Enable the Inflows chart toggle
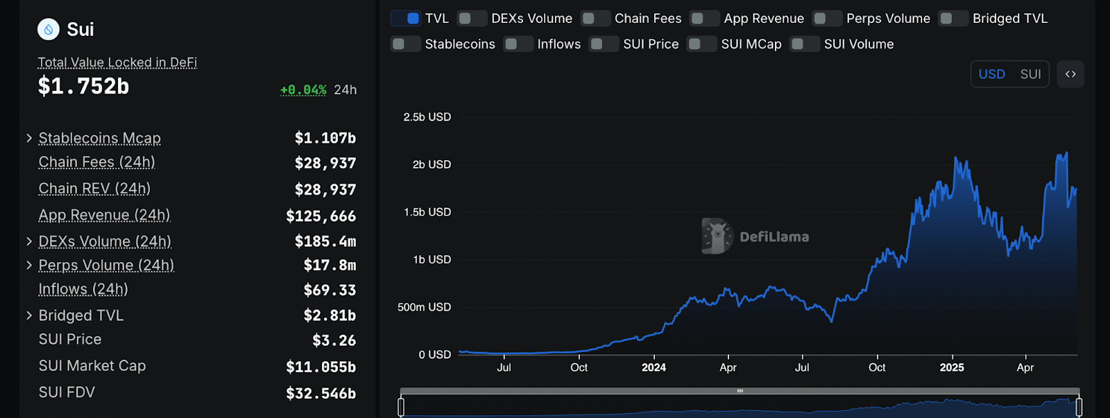The image size is (1110, 418). coord(518,44)
